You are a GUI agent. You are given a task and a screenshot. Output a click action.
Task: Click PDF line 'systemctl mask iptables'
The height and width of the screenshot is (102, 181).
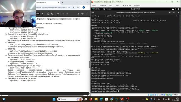[x=22, y=68]
